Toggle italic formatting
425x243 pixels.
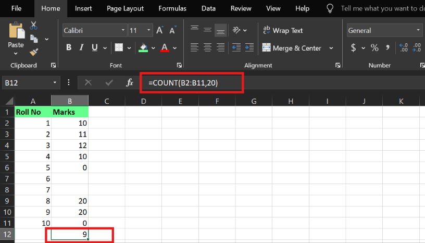pos(81,47)
